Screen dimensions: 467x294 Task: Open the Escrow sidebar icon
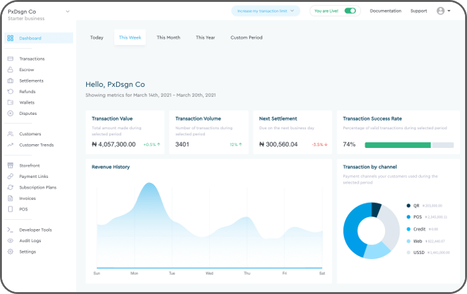tap(10, 70)
